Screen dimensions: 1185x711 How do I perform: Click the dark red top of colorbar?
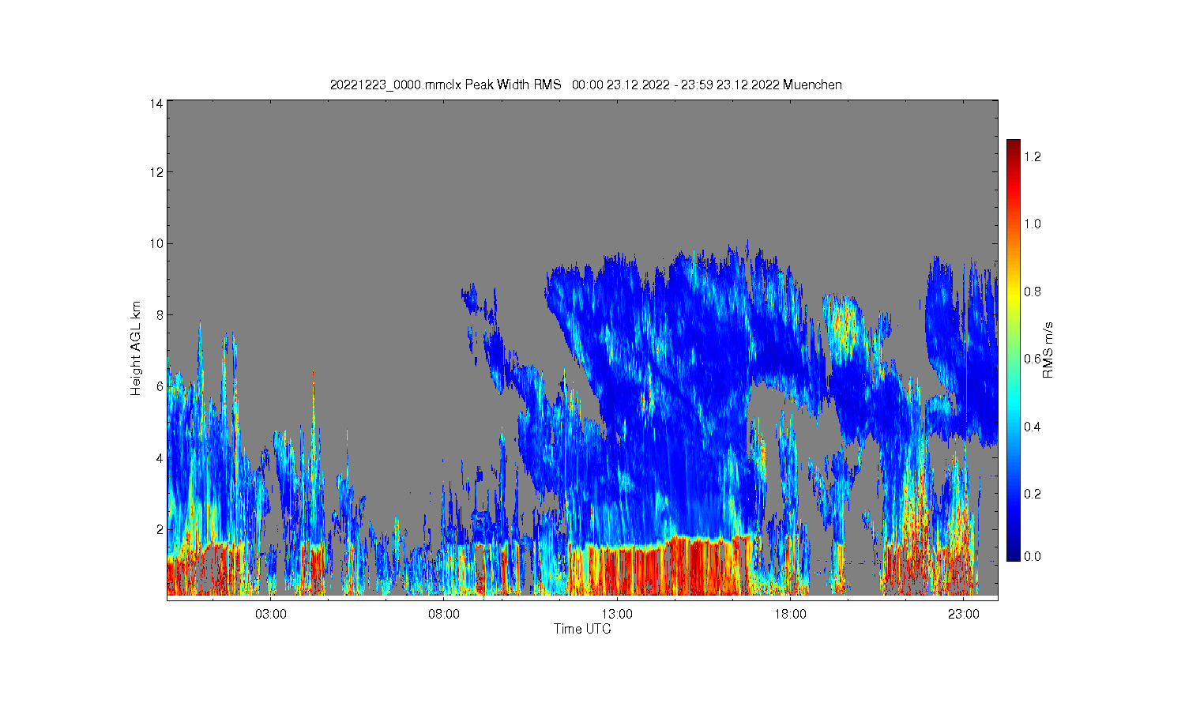(1014, 145)
